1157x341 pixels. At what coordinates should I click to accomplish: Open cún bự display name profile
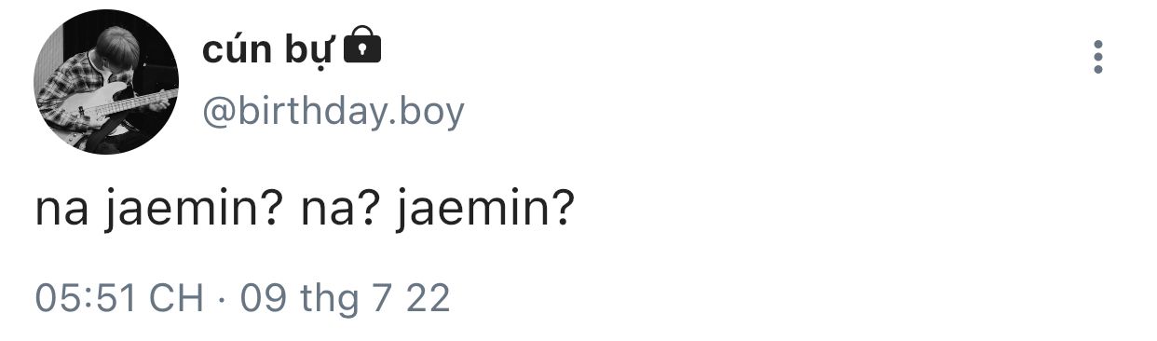(x=267, y=50)
